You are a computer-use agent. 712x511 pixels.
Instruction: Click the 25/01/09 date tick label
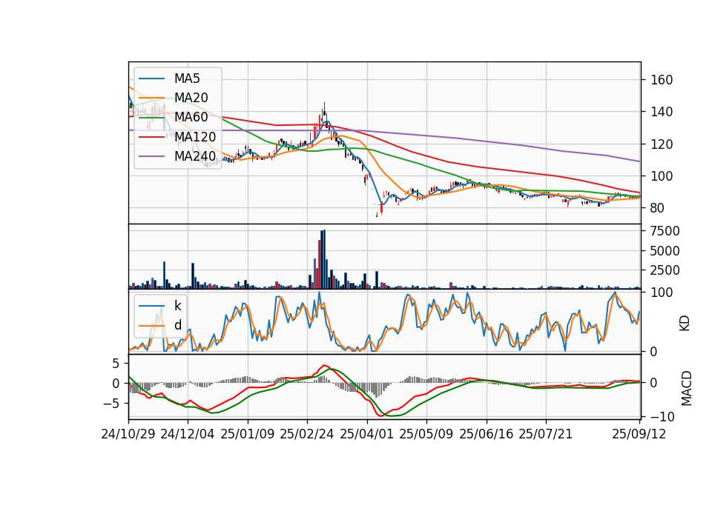[x=248, y=434]
